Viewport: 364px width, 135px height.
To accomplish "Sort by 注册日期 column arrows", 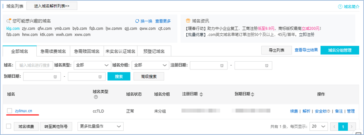I will pos(201,94).
